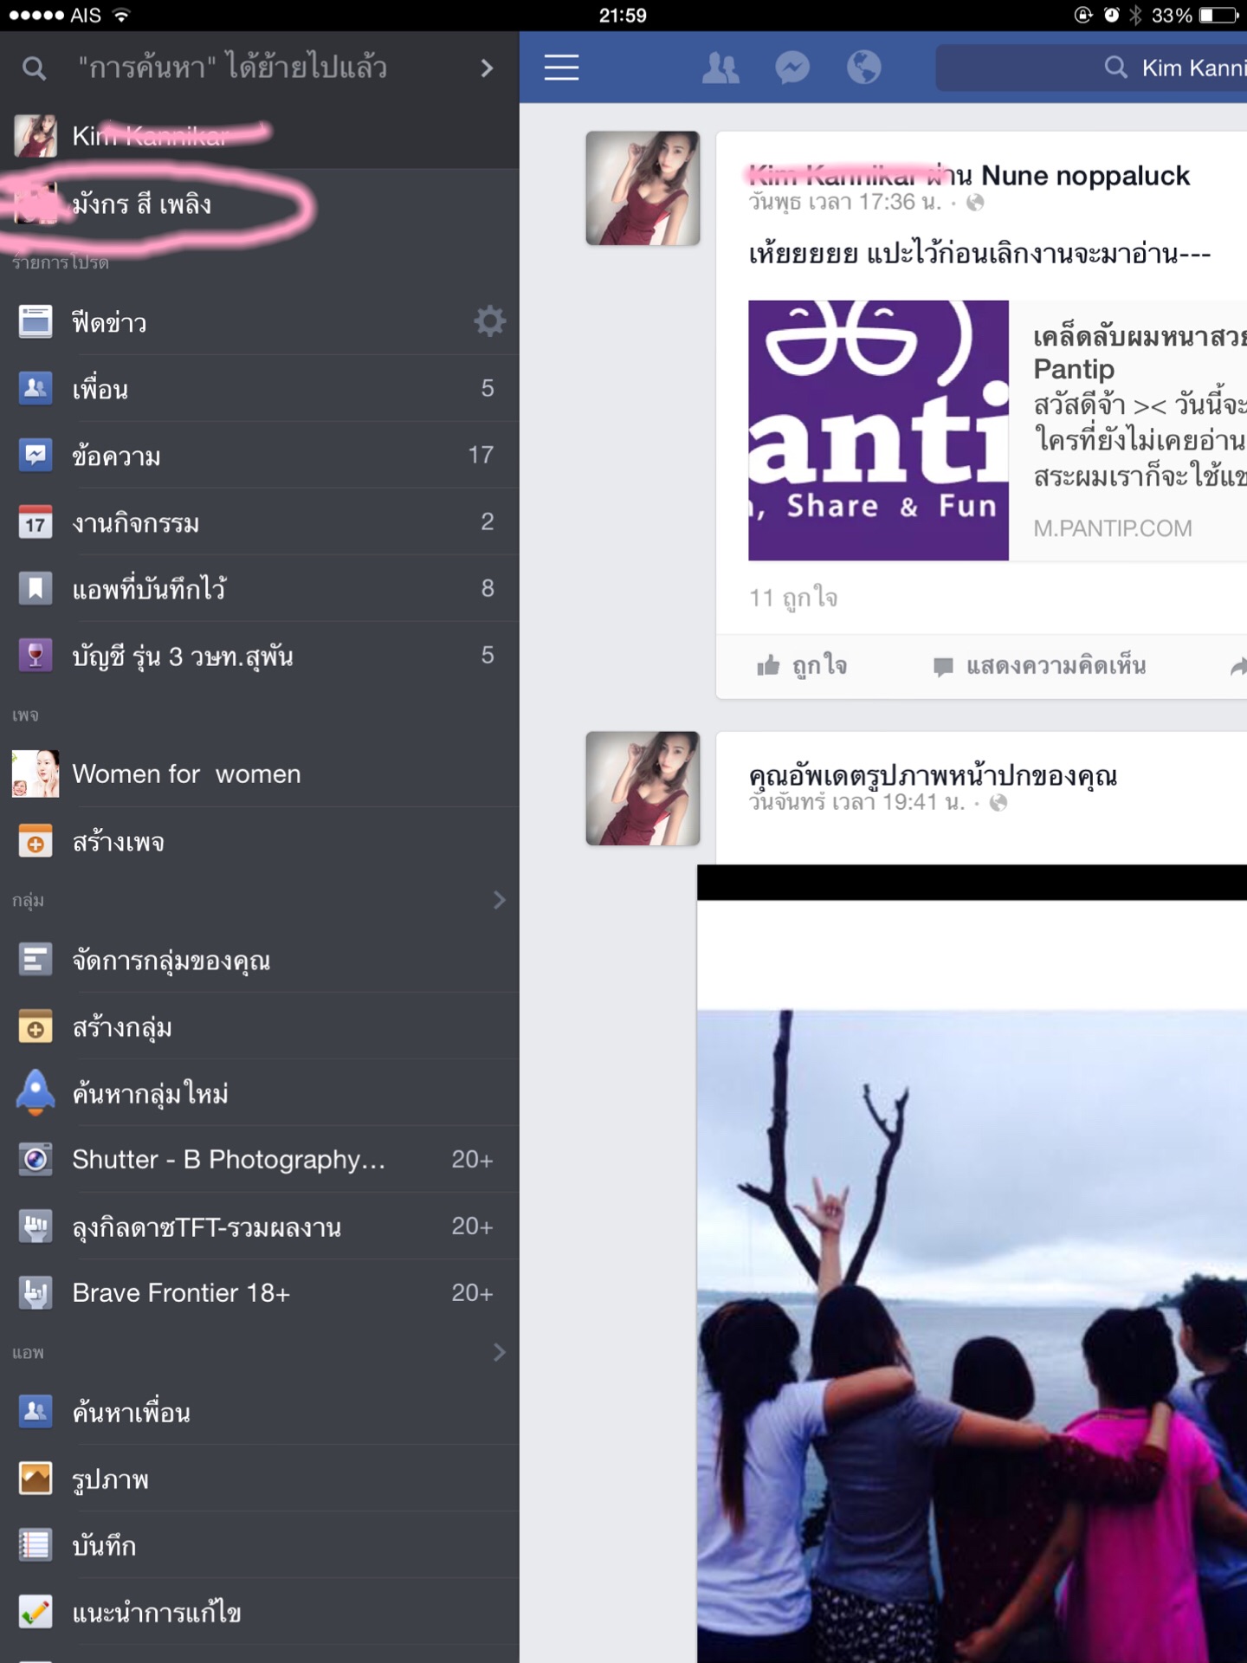Tap the บันทึก notes icon
This screenshot has height=1663, width=1247.
pyautogui.click(x=36, y=1545)
